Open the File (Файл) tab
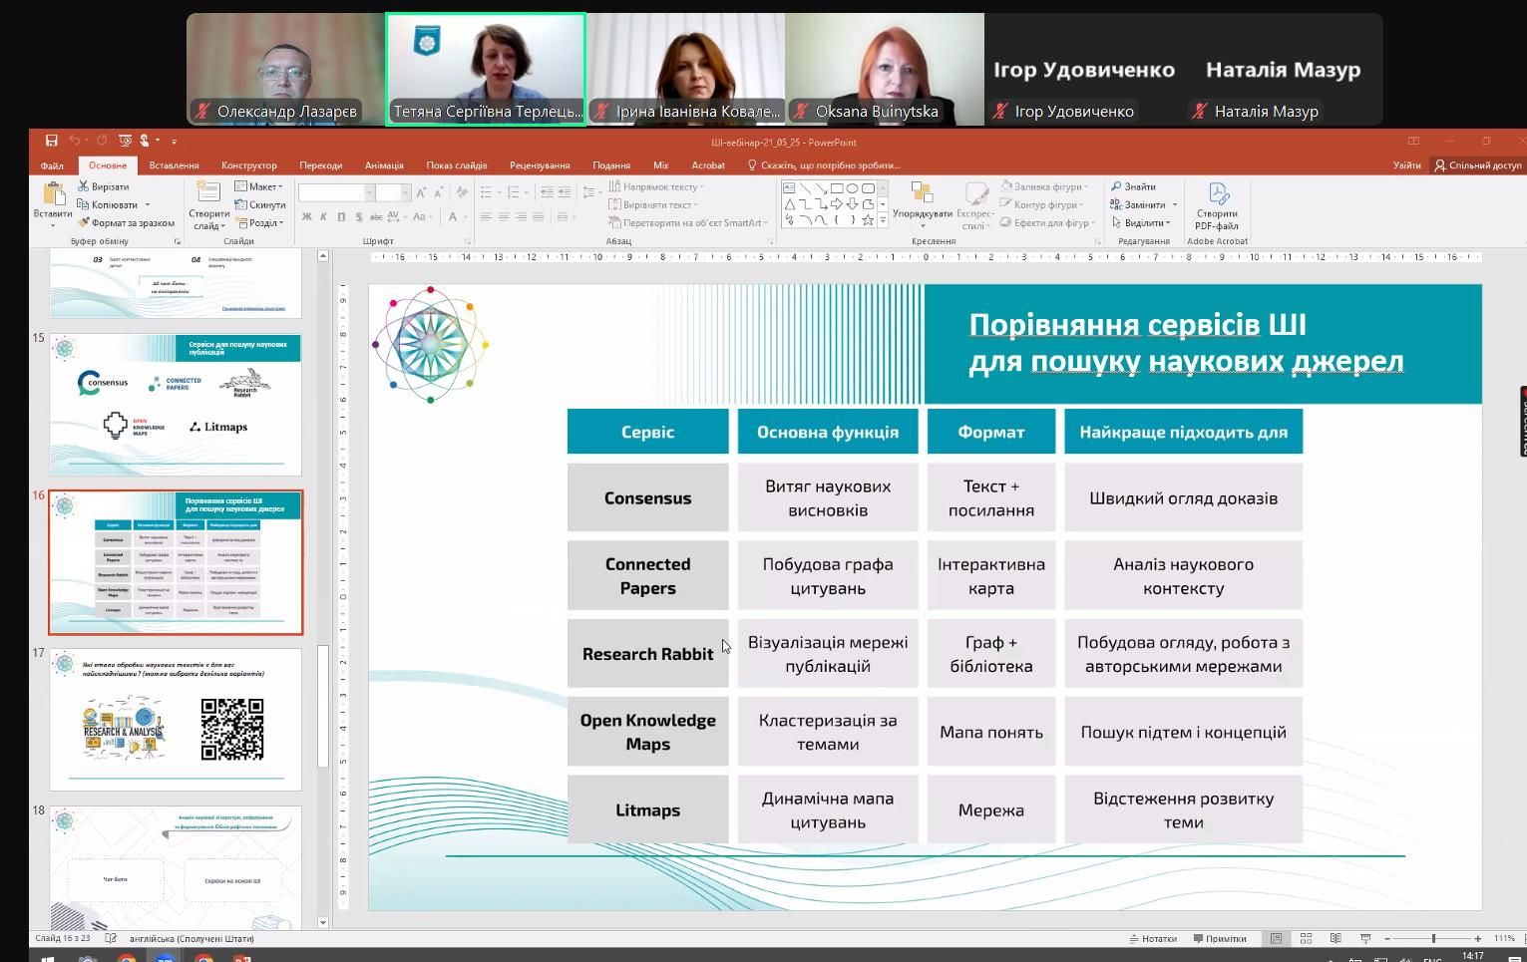Screen dimensions: 1527x962 point(52,165)
